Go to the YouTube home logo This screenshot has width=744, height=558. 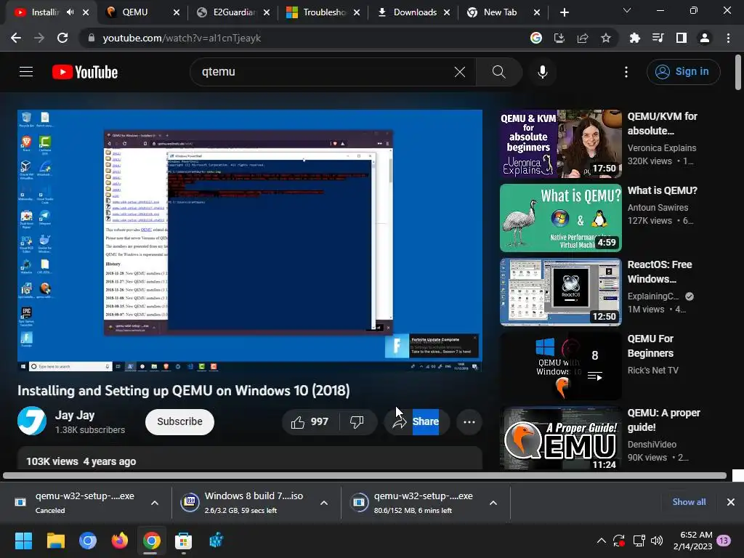[85, 72]
